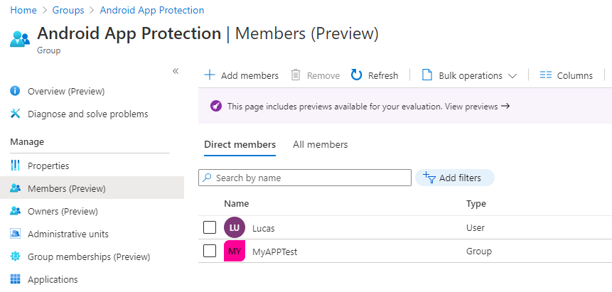
Task: Click the Add filters button
Action: (455, 178)
